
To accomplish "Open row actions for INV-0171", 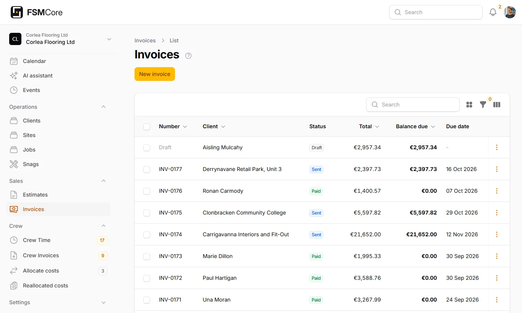I will point(497,300).
